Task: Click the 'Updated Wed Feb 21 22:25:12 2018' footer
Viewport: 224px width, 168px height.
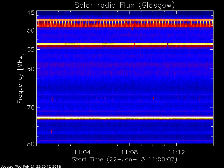Action: point(30,167)
